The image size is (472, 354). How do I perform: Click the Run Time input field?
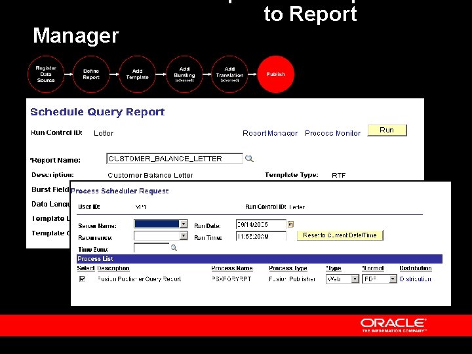261,236
